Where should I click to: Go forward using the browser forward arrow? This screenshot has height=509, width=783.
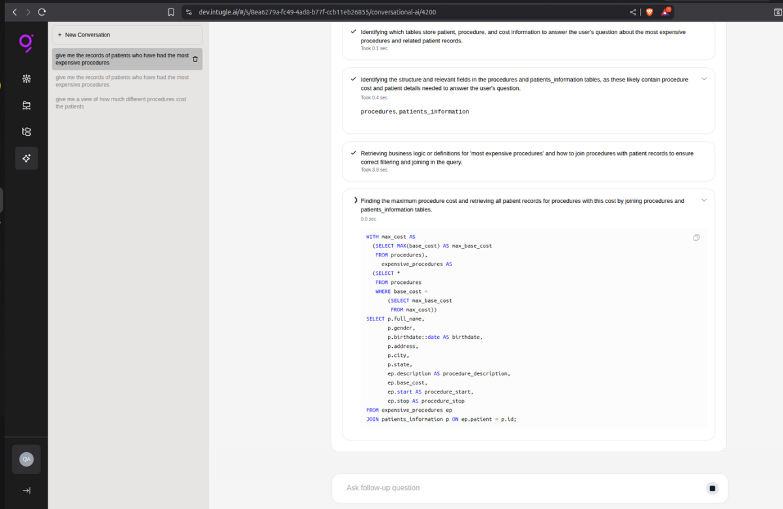28,12
